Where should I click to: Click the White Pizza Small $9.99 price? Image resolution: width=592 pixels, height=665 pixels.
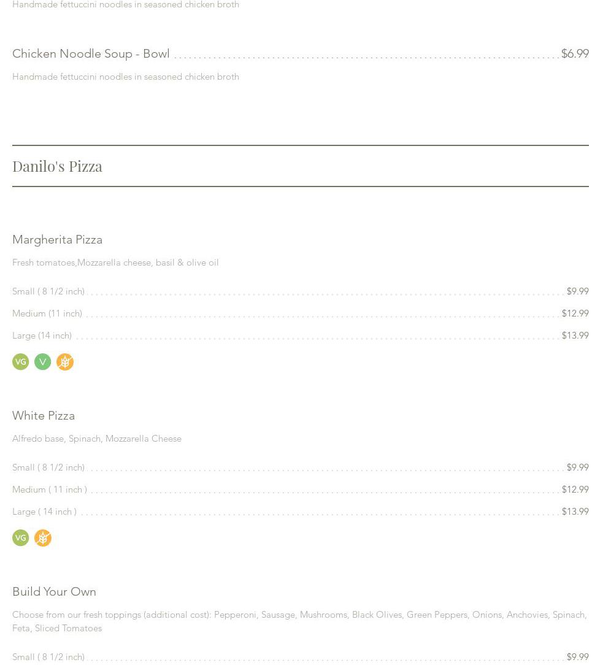pyautogui.click(x=577, y=467)
